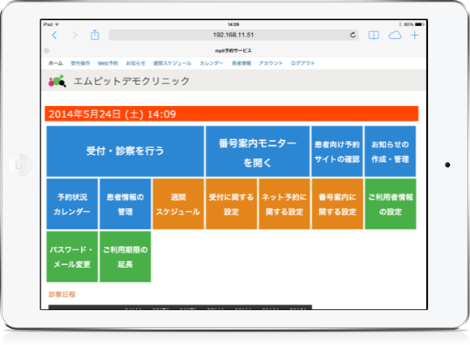Select the mpit予約サービス tab title

233,50
